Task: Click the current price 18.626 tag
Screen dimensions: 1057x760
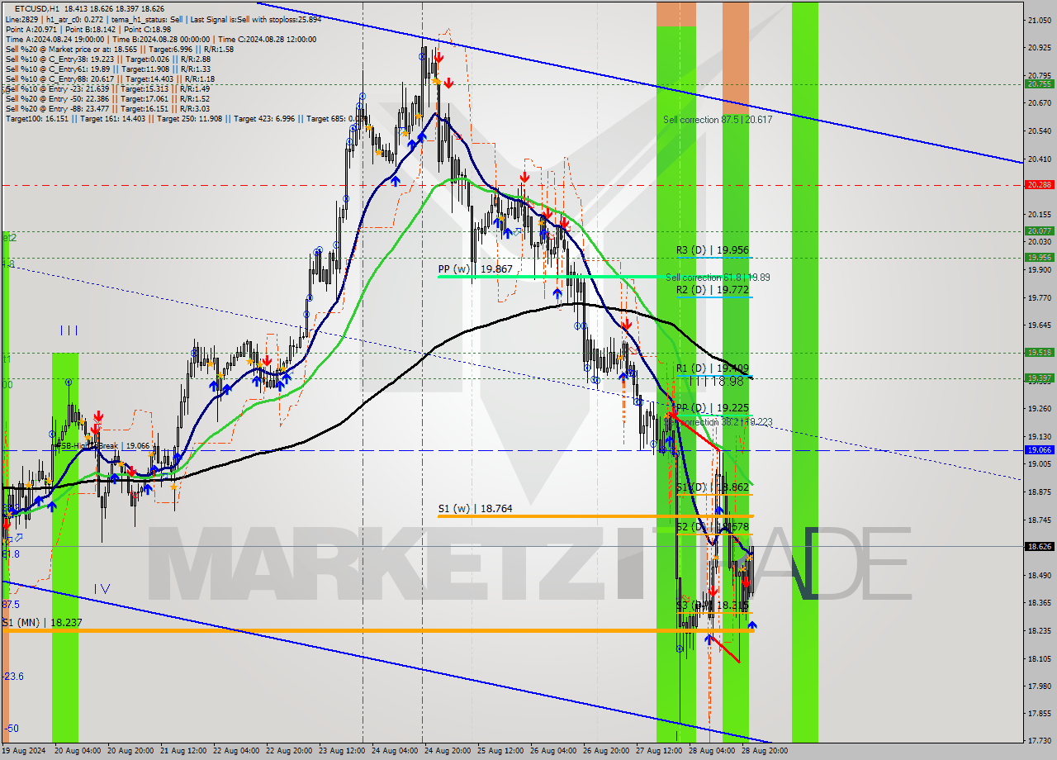Action: click(x=1039, y=546)
